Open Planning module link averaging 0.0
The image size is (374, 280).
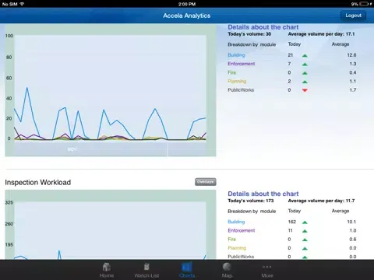[x=237, y=248]
